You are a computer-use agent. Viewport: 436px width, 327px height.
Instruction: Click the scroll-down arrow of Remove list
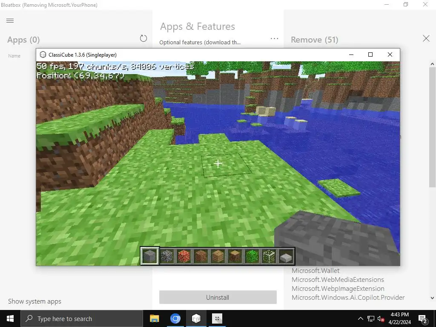(432, 298)
